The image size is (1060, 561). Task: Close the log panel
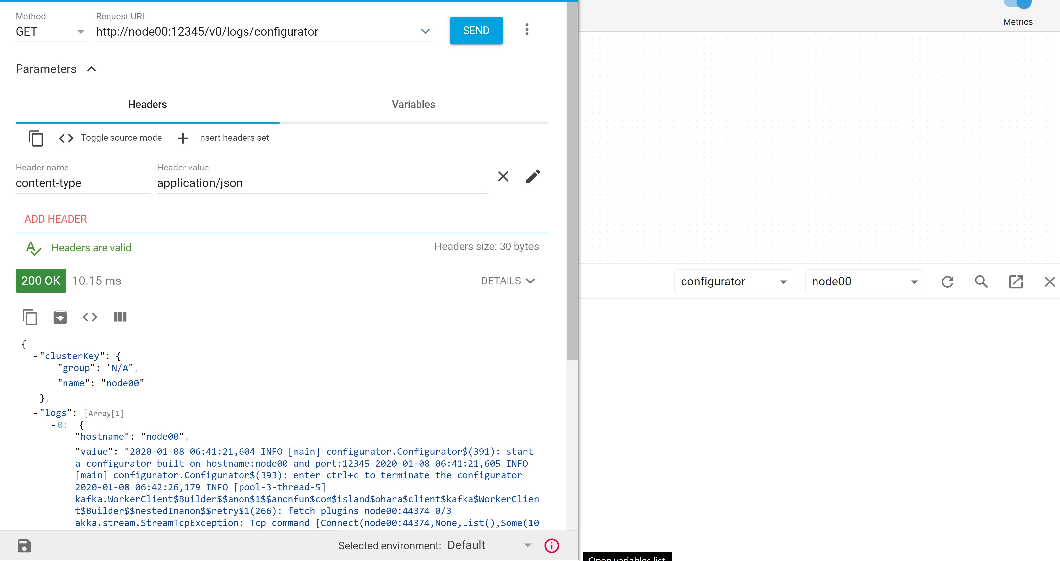click(x=1050, y=281)
